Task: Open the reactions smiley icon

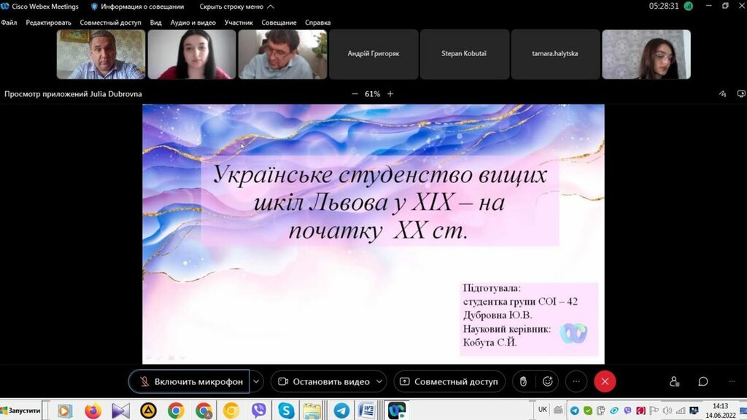Action: coord(547,381)
